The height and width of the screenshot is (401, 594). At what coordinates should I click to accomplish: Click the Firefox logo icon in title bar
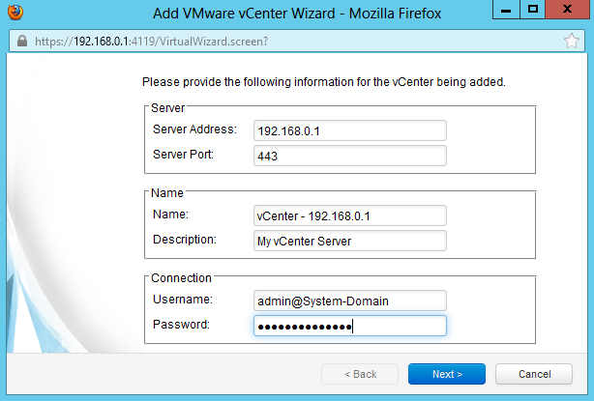pos(15,12)
